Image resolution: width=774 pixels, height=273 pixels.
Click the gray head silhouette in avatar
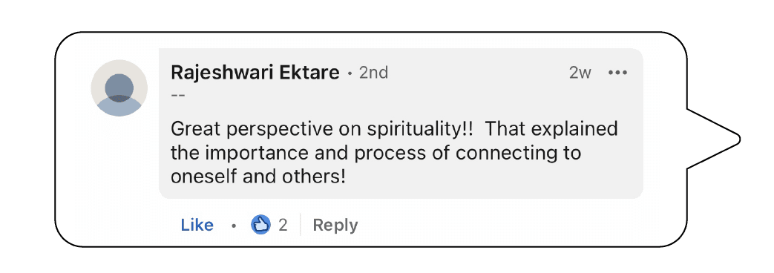click(x=119, y=88)
